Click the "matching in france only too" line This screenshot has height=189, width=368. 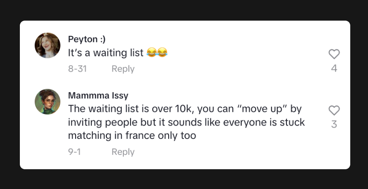[x=132, y=136]
